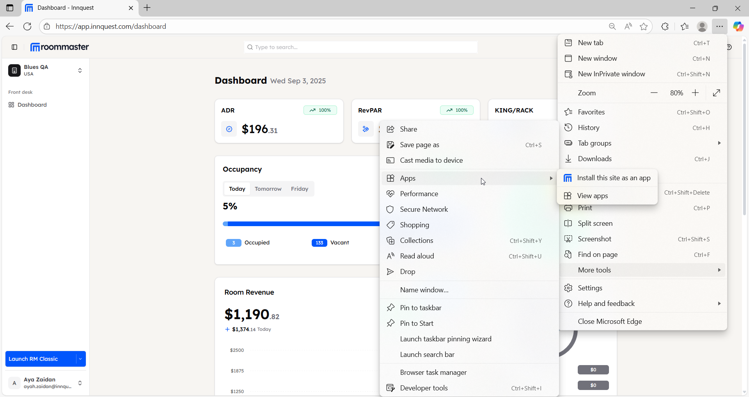The width and height of the screenshot is (749, 397).
Task: Click the browser page refresh icon
Action: point(27,26)
